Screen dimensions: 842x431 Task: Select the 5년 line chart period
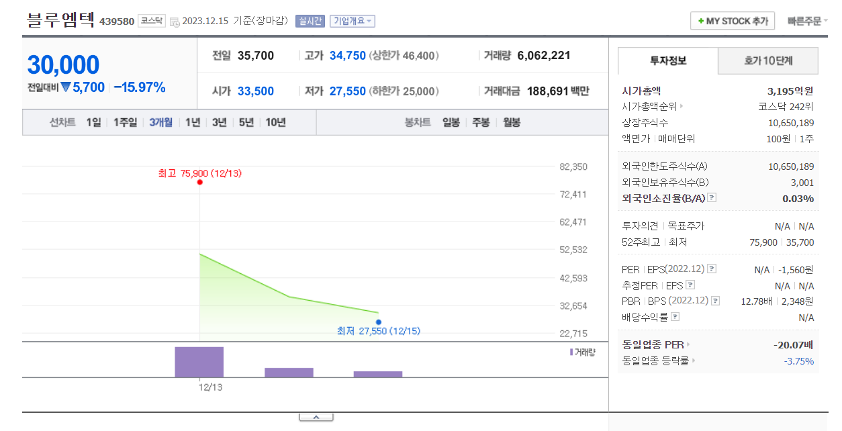tap(246, 122)
